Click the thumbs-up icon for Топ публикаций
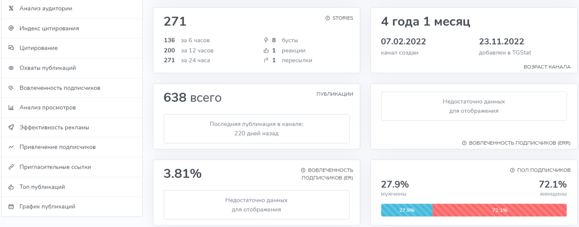579x227 pixels. click(x=11, y=187)
